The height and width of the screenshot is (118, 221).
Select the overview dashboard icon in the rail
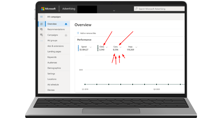[x=41, y=24]
